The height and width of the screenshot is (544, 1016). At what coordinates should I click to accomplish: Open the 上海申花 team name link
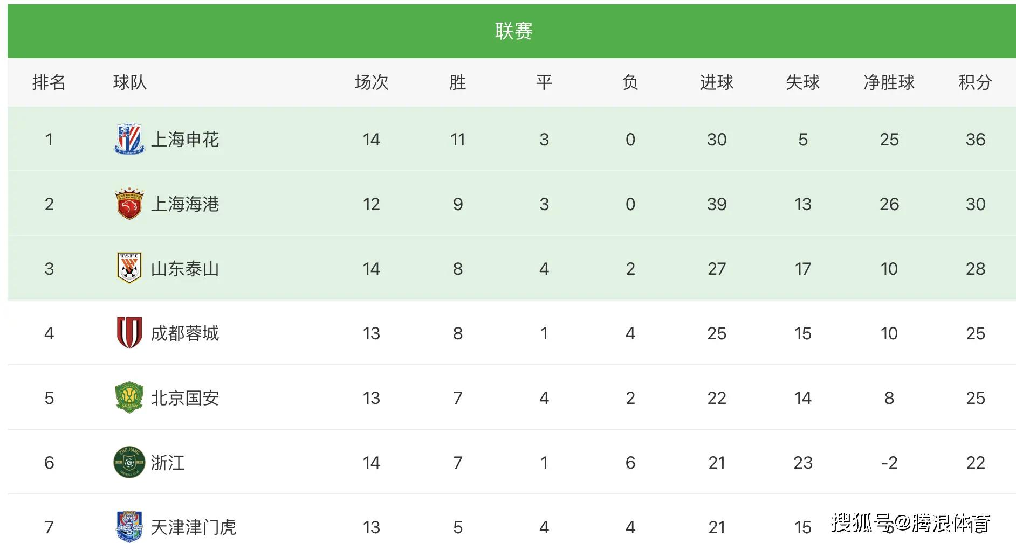coord(185,140)
